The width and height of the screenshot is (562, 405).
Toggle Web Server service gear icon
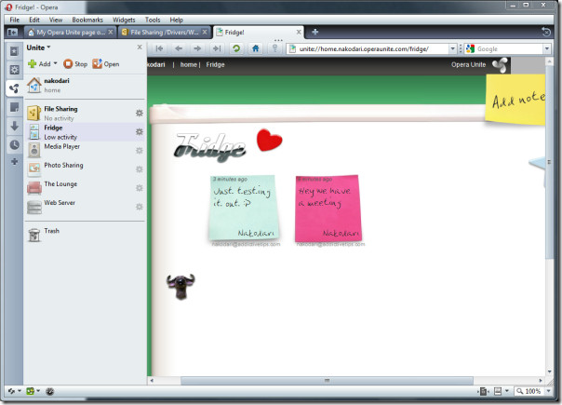click(x=139, y=206)
